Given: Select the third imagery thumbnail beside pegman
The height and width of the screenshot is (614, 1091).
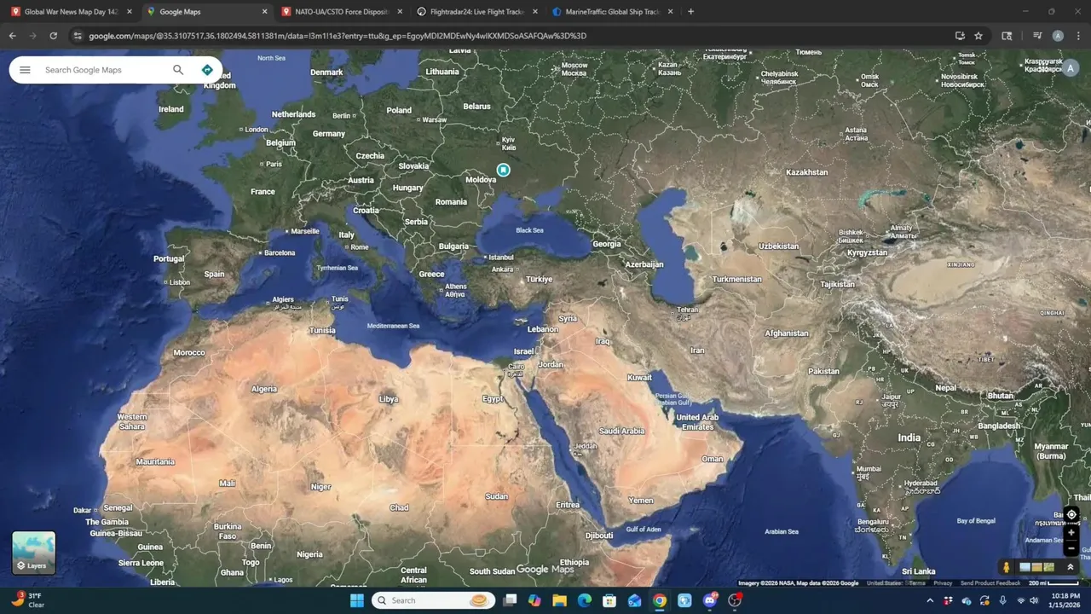Looking at the screenshot, I should (x=1048, y=567).
